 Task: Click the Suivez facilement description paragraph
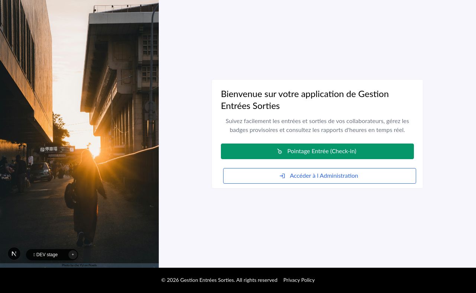tap(317, 126)
